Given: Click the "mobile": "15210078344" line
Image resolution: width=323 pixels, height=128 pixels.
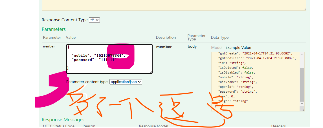Looking at the screenshot, I should [98, 55].
